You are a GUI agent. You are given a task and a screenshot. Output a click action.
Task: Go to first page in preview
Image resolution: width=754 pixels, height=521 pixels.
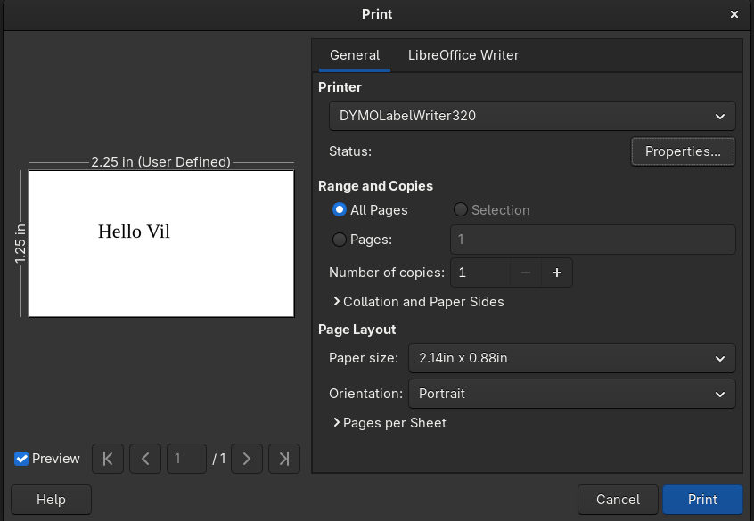click(x=108, y=459)
